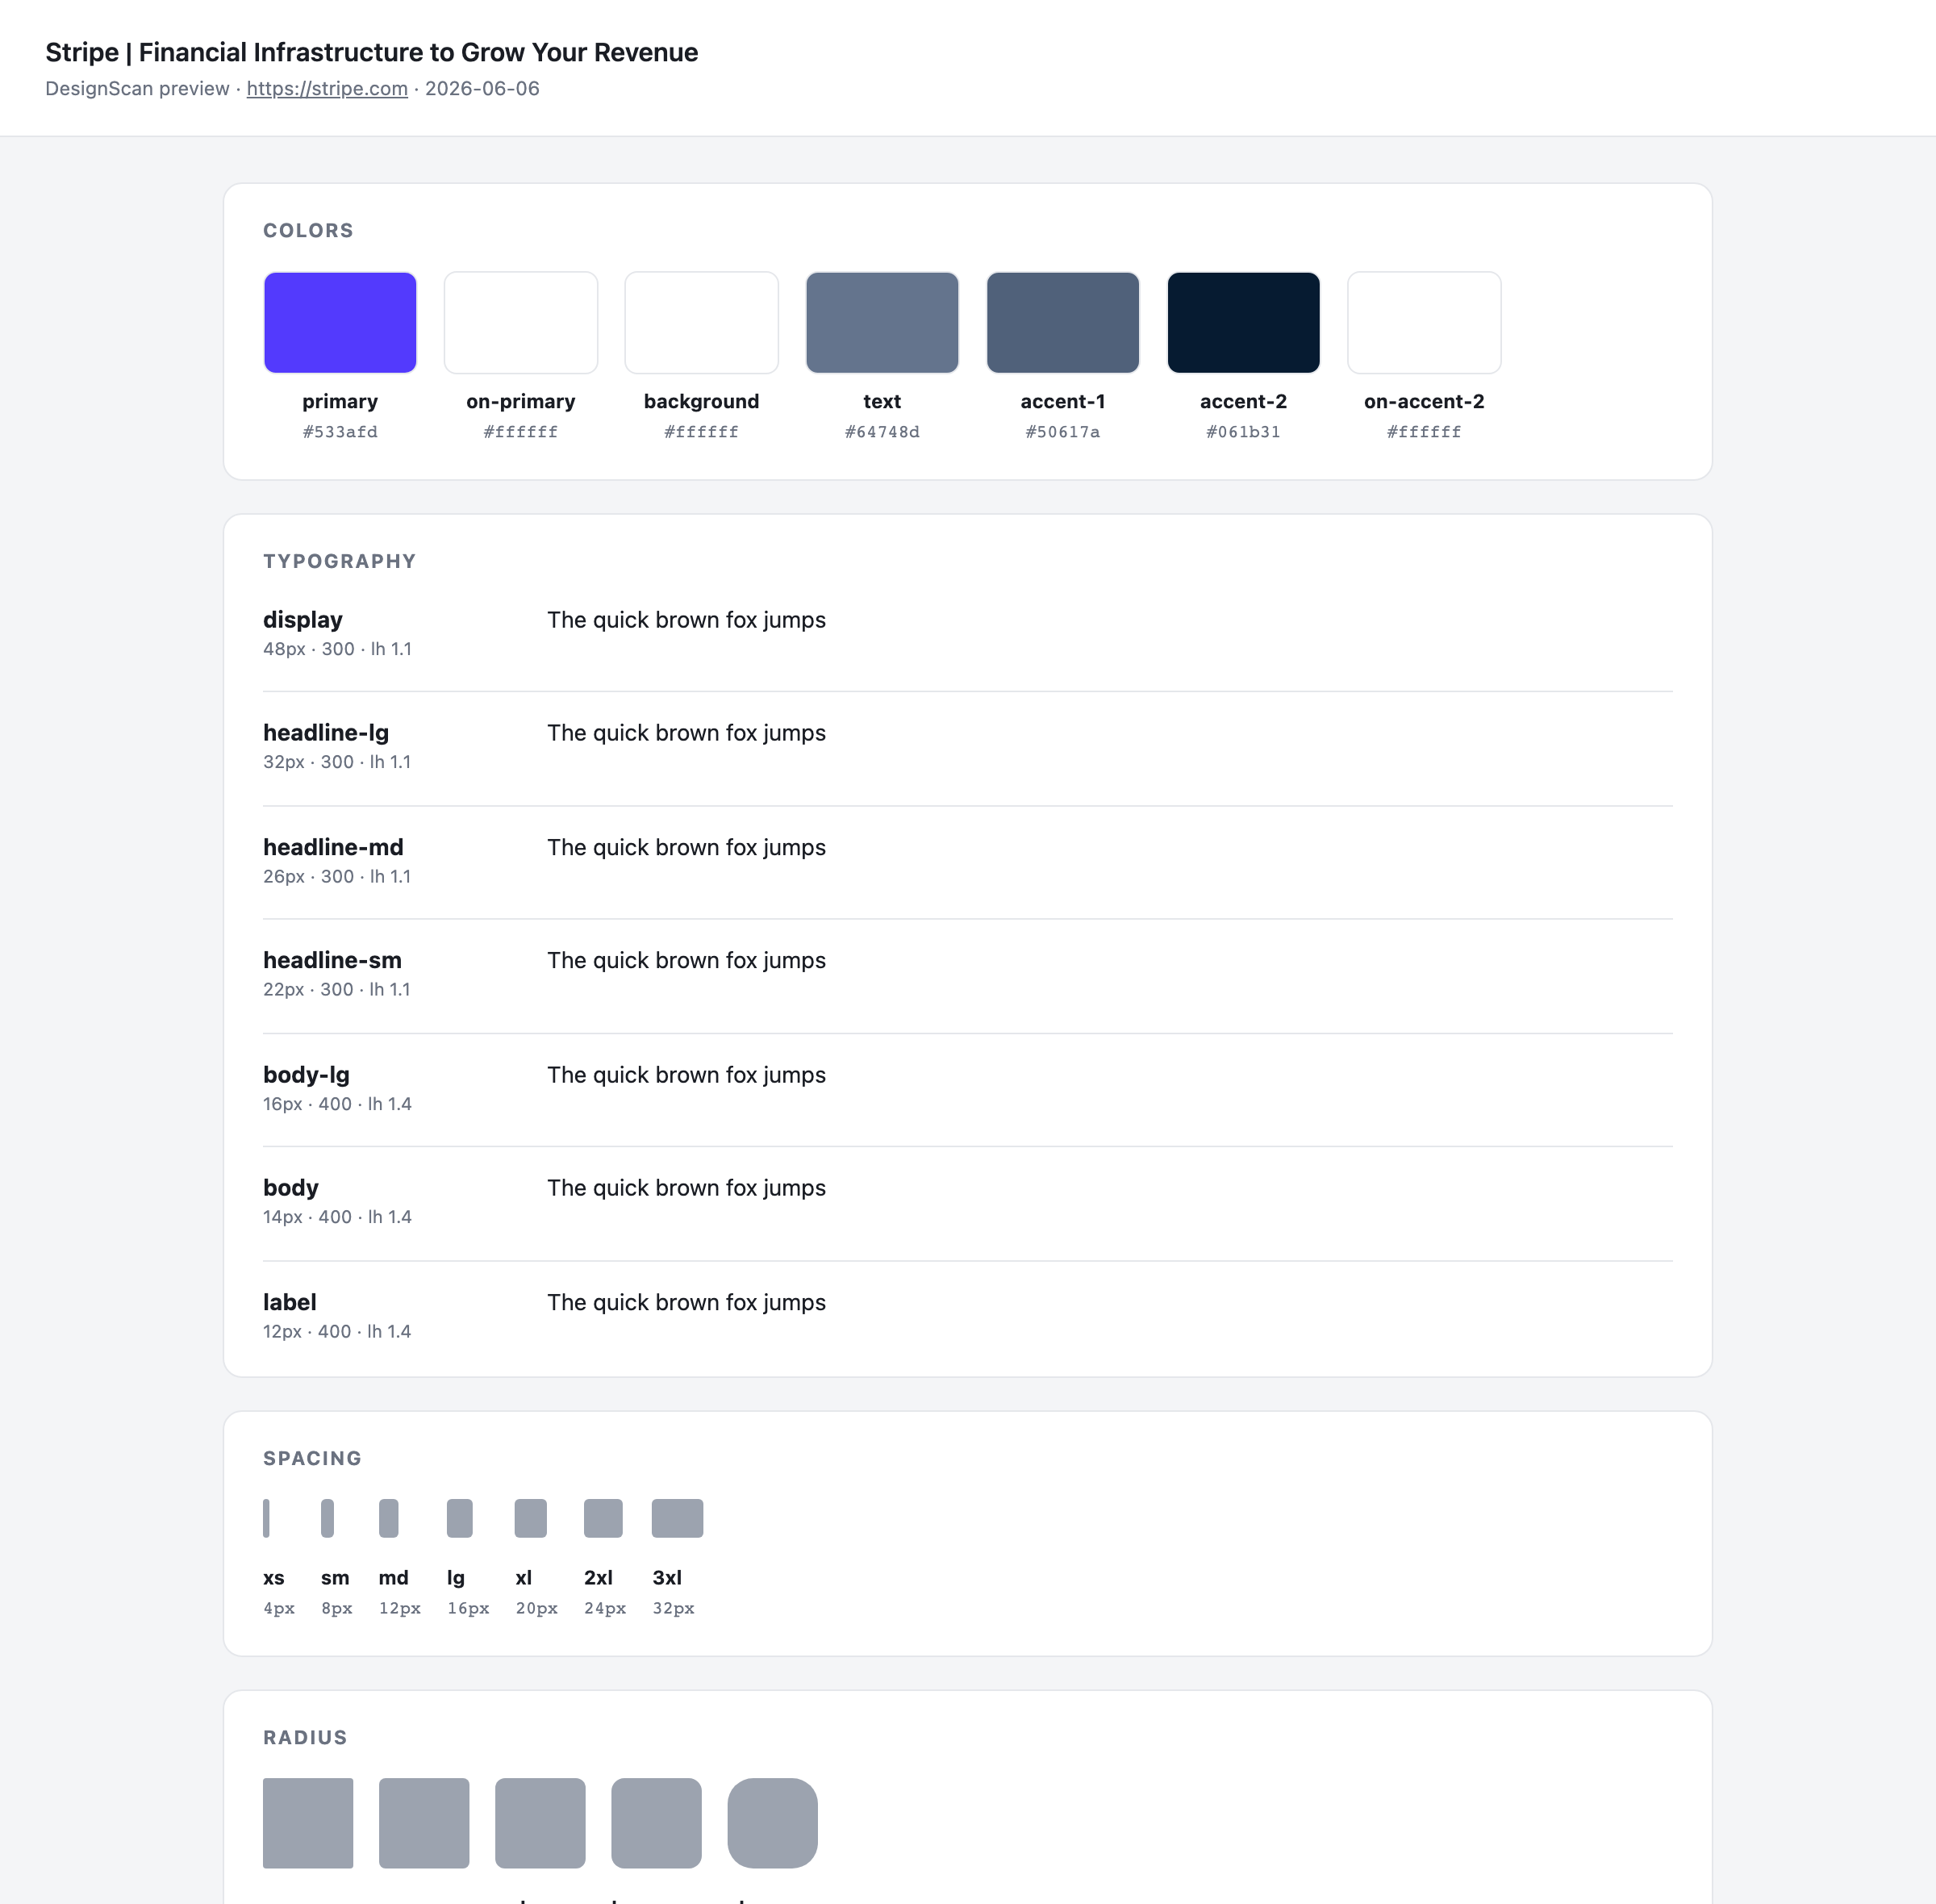
Task: Click the xs spacing bar
Action: (266, 1518)
